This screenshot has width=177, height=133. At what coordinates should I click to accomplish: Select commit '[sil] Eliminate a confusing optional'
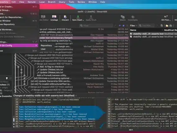(x=71, y=78)
